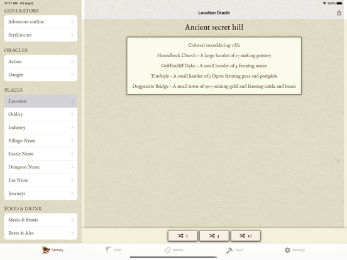Click the 'Ancient secret hill' heading
Viewport: 347px width, 260px height.
(214, 27)
